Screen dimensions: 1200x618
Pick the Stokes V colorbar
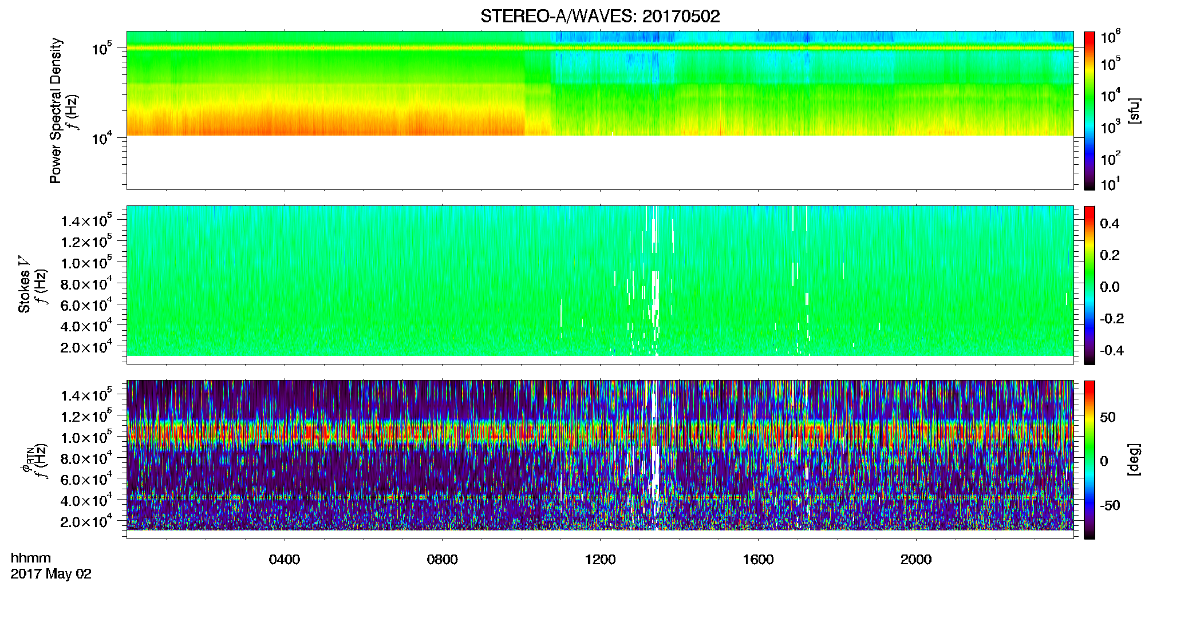pos(1090,285)
